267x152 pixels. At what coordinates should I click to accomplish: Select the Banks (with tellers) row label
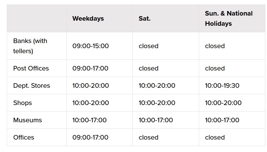[x=30, y=46]
